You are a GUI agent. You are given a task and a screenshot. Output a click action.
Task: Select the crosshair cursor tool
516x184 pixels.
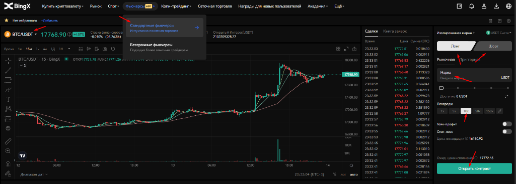point(8,60)
